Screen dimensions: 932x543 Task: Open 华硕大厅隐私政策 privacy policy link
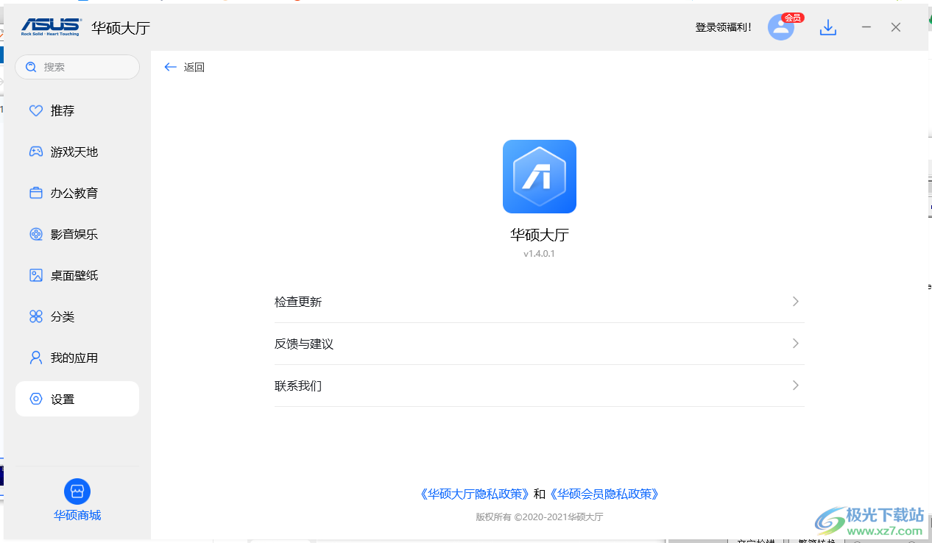[x=475, y=494]
